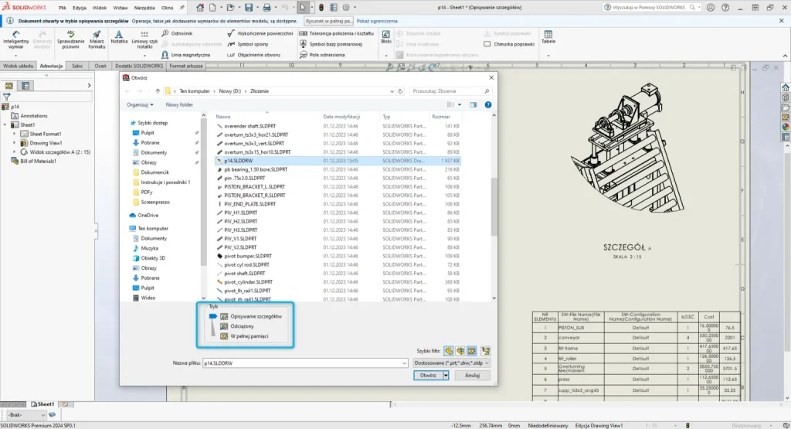Click the drawing horizontal scrollbar at bottom
Viewport: 791px width, 429px height.
[588, 404]
